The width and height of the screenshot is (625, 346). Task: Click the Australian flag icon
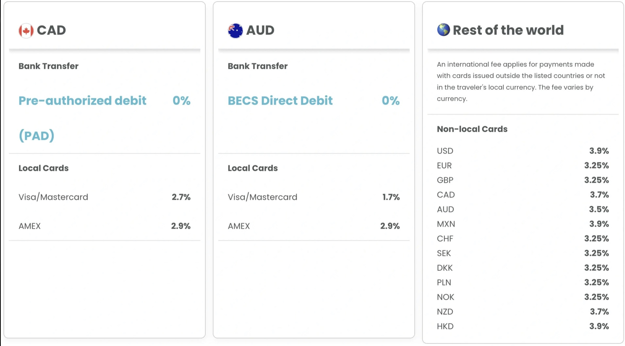click(235, 31)
